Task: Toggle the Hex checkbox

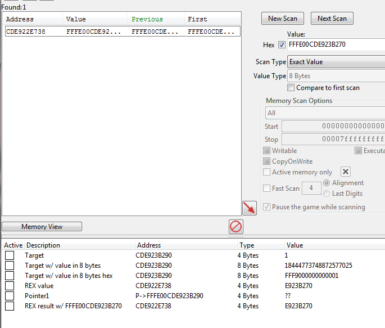Action: tap(282, 45)
